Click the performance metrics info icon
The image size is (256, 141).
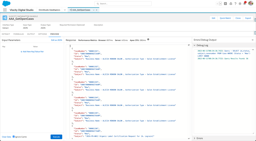pos(148,40)
